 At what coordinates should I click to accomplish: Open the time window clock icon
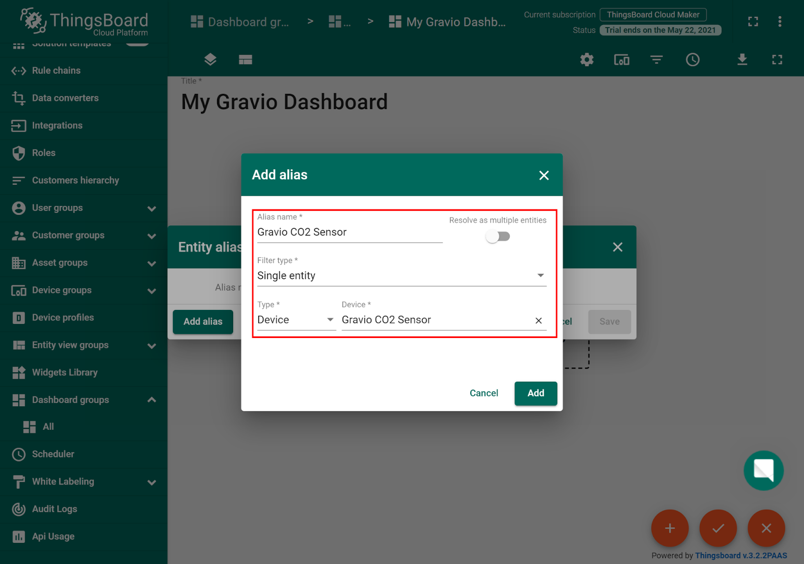tap(692, 59)
